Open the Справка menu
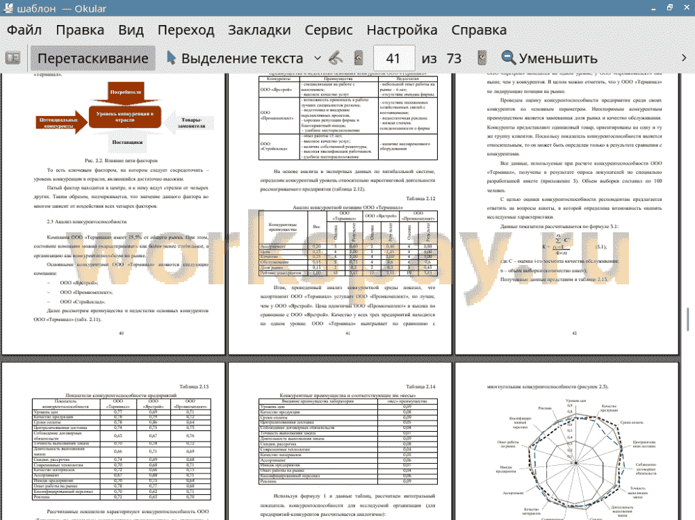The height and width of the screenshot is (520, 695). click(479, 30)
